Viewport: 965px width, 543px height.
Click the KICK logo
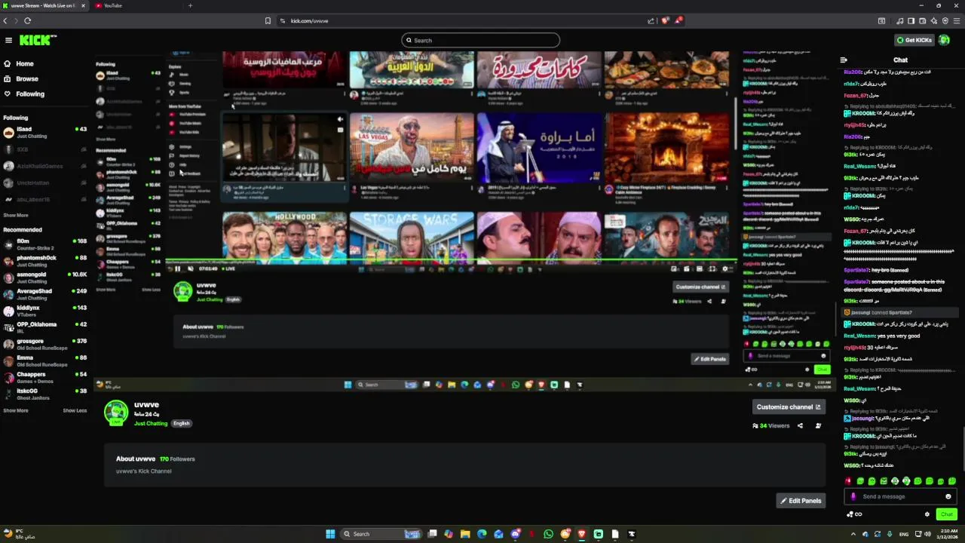pyautogui.click(x=37, y=40)
